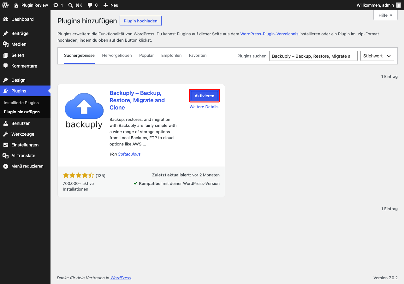Click the Seiten pages icon

6,55
